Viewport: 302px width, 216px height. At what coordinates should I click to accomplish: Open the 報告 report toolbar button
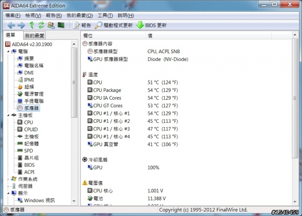point(82,25)
